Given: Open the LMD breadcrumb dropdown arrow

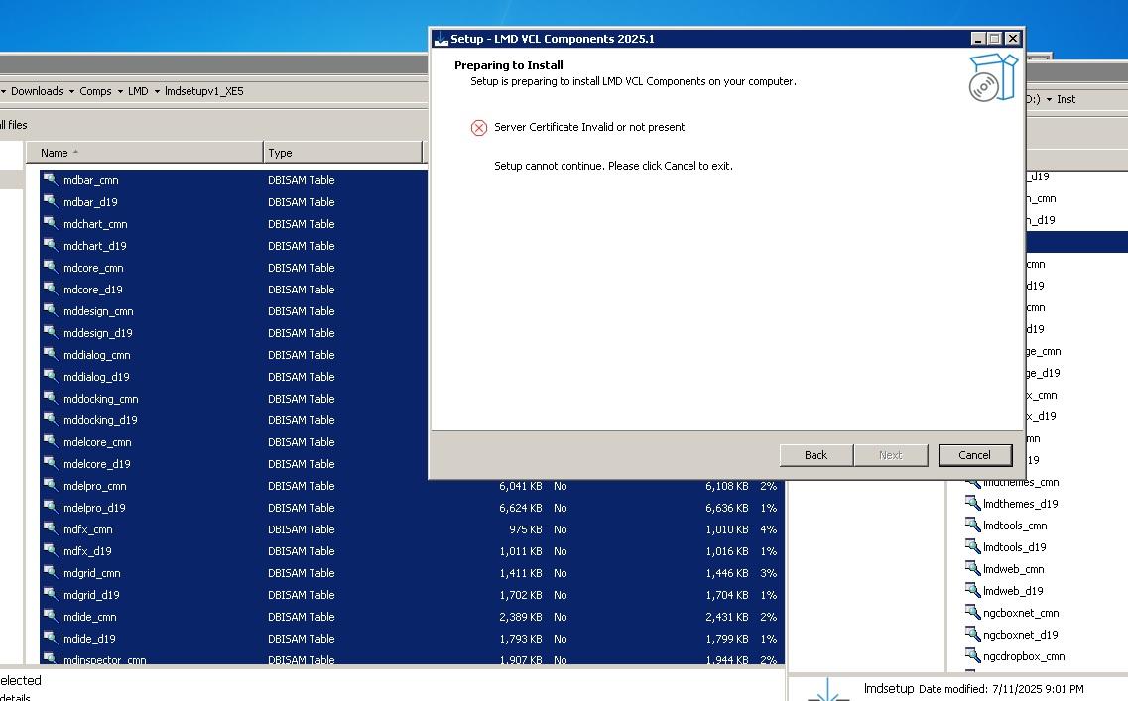Looking at the screenshot, I should (x=157, y=92).
